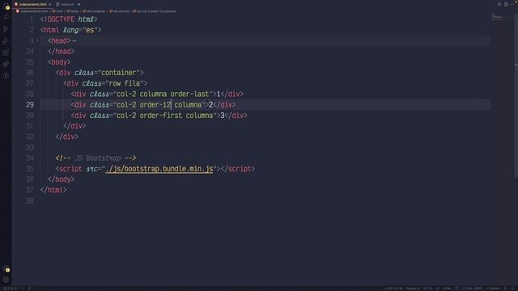518x291 pixels.
Task: Click the script tag name on line 35
Action: [70, 169]
